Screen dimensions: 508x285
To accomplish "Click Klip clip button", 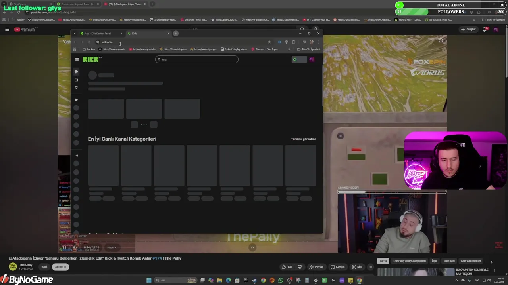I will (x=357, y=267).
